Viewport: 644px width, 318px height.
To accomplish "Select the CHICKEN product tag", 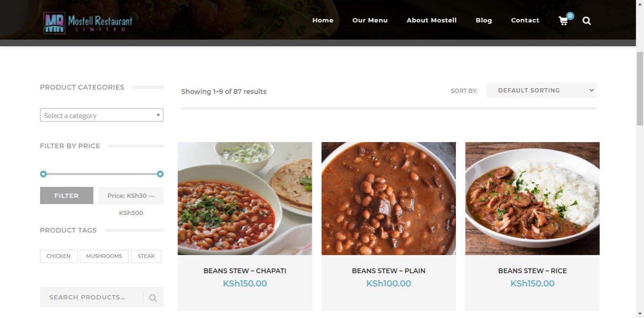I will coord(58,256).
